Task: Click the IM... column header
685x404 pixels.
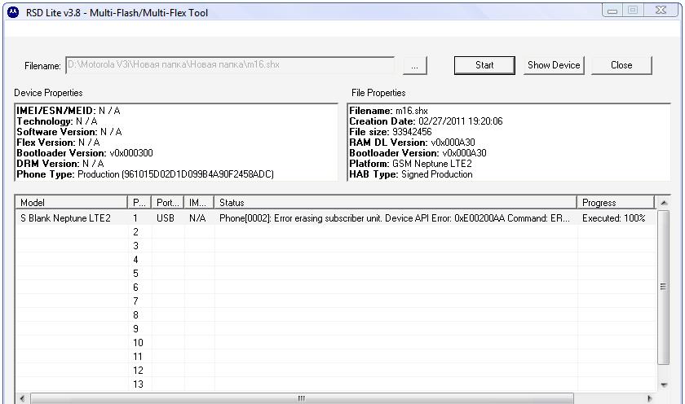Action: point(199,203)
